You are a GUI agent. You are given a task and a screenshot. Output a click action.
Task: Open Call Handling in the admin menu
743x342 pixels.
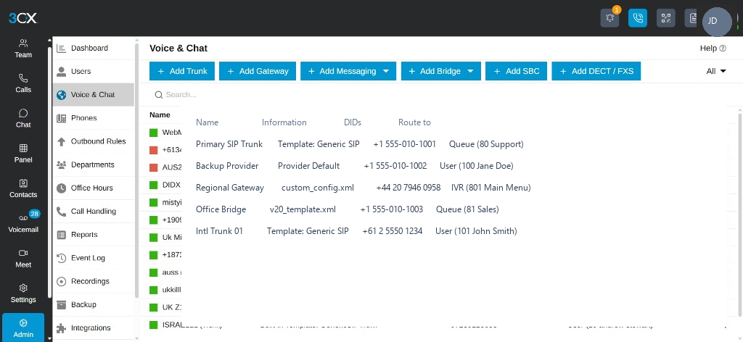coord(94,211)
